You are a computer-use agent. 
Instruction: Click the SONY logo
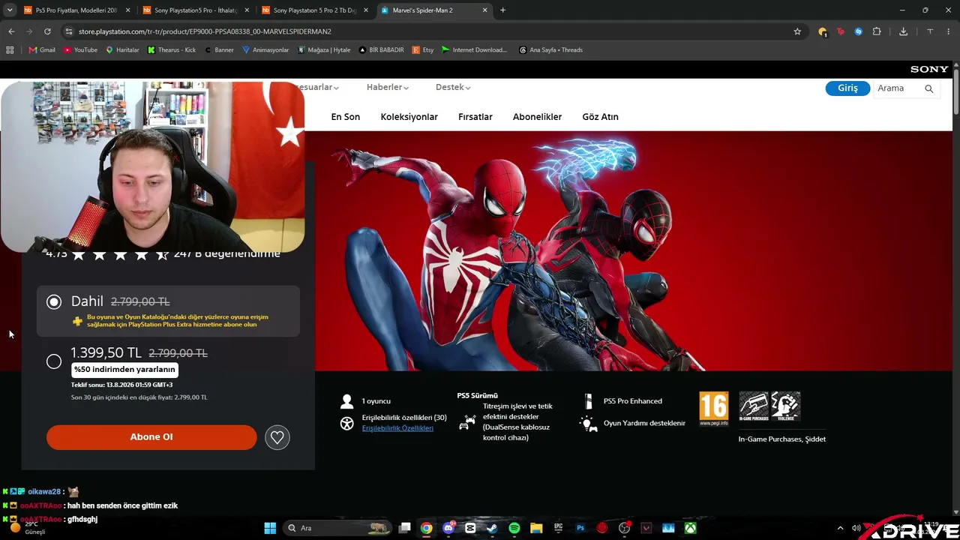(929, 69)
